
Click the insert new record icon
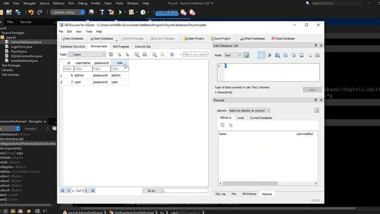click(154, 55)
